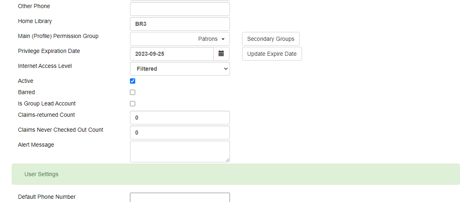Click the Home Library field showing BR3
The width and height of the screenshot is (470, 202).
click(180, 24)
